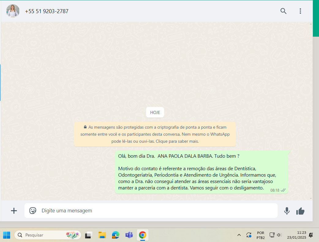The height and width of the screenshot is (242, 319).
Task: Search within the conversation using magnifier icon
Action: tap(283, 11)
